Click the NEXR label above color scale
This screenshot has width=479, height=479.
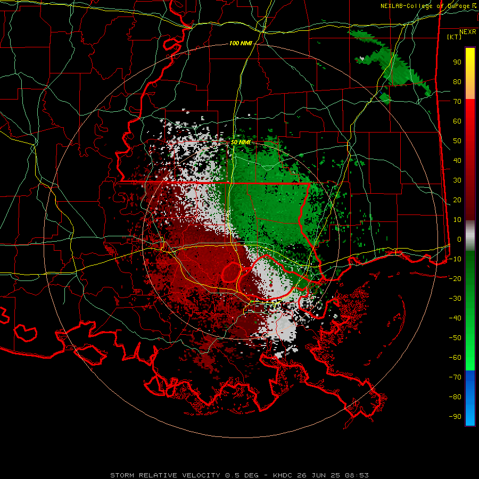[x=467, y=32]
